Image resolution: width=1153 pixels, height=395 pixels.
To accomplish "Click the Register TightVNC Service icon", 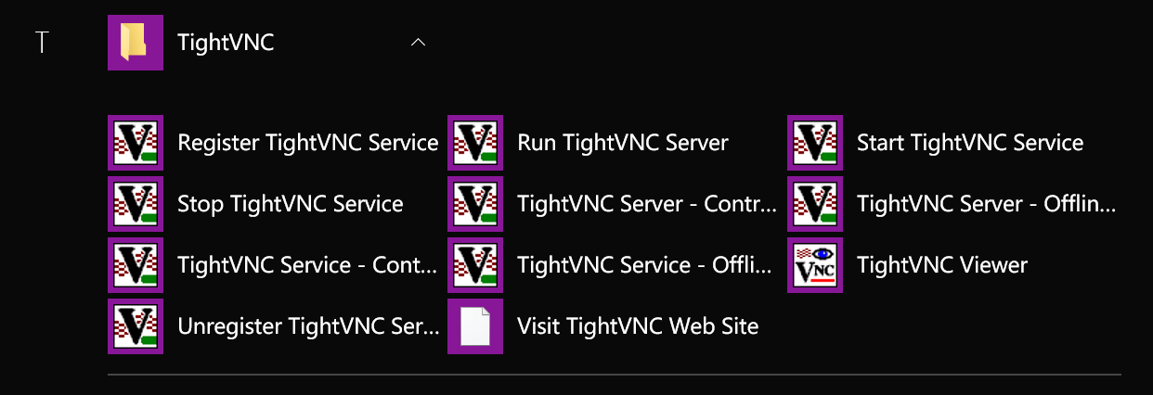I will click(136, 143).
